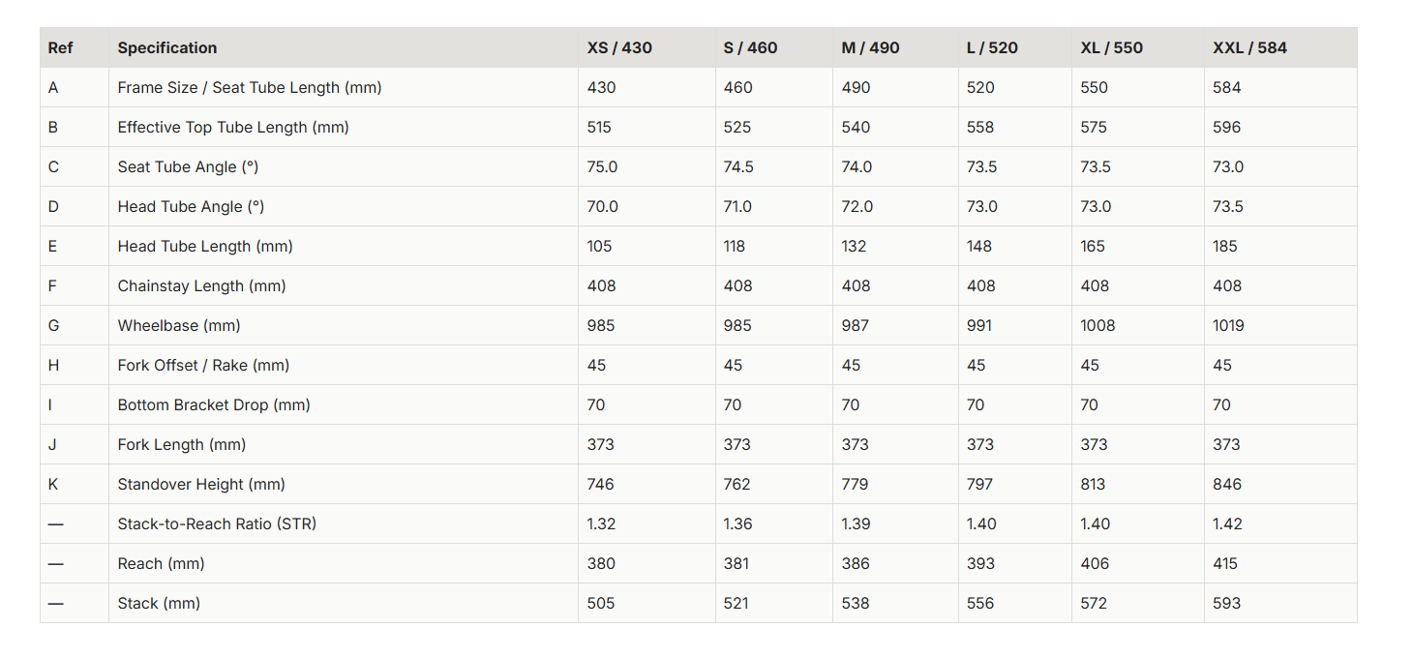This screenshot has height=658, width=1413.
Task: Click the 1019 wheelbase value for XXL
Action: [x=1228, y=325]
